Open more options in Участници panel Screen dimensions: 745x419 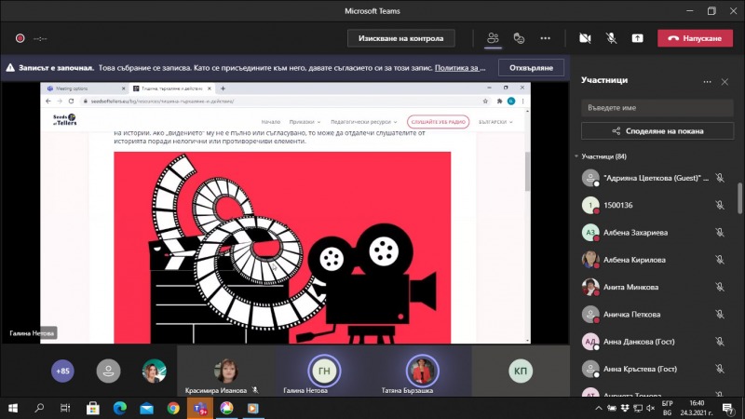[707, 82]
